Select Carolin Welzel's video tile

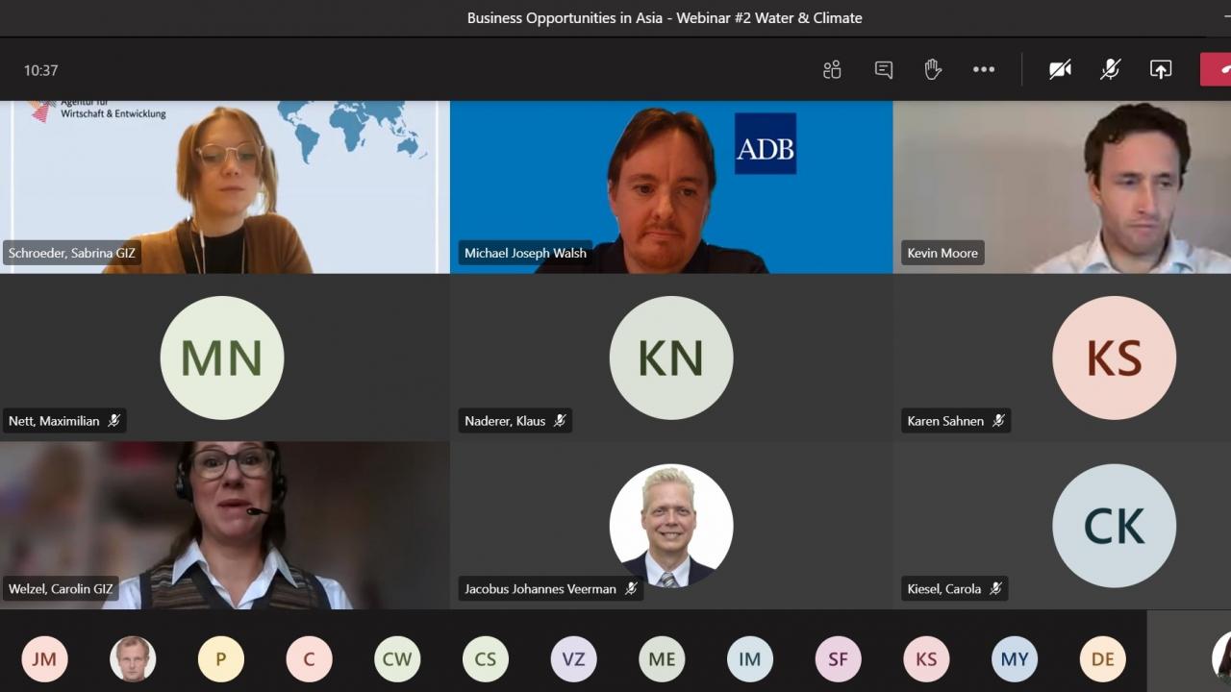tap(224, 526)
